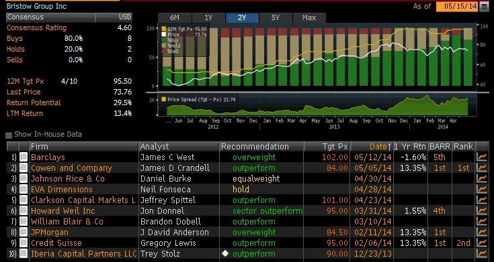Select the 2Y chart range tab
The height and width of the screenshot is (262, 494).
click(x=242, y=17)
